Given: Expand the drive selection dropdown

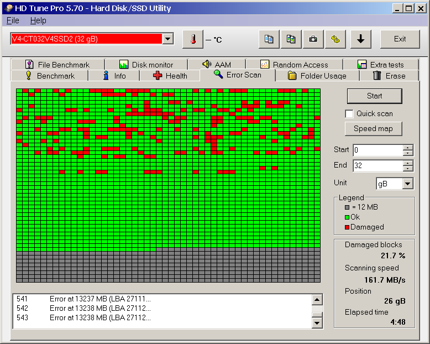Looking at the screenshot, I should tap(168, 39).
